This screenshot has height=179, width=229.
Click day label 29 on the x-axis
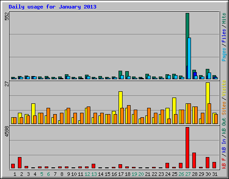(x=201, y=174)
